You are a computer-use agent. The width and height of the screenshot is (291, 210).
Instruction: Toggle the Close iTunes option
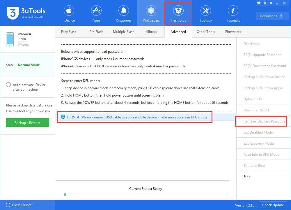click(x=8, y=205)
